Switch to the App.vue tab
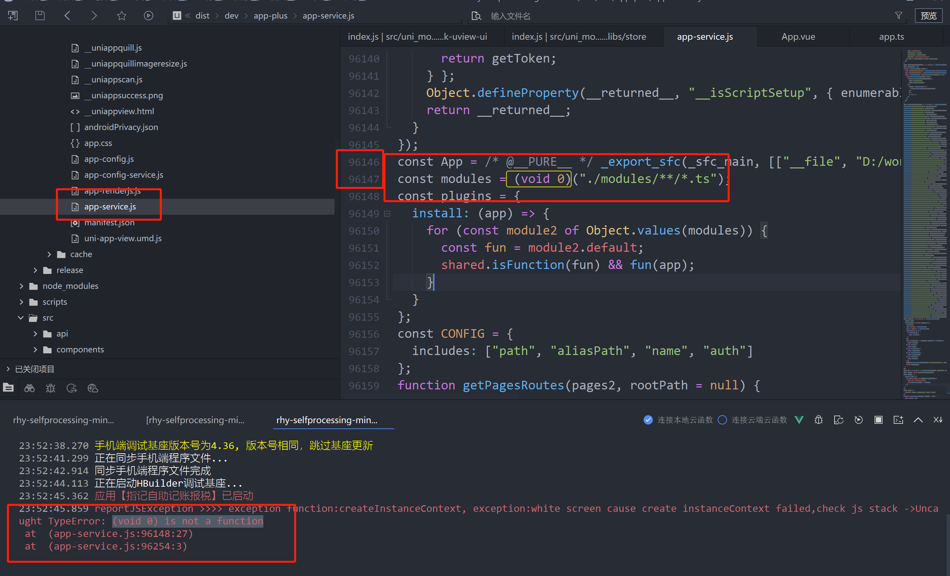The width and height of the screenshot is (950, 576). point(798,37)
